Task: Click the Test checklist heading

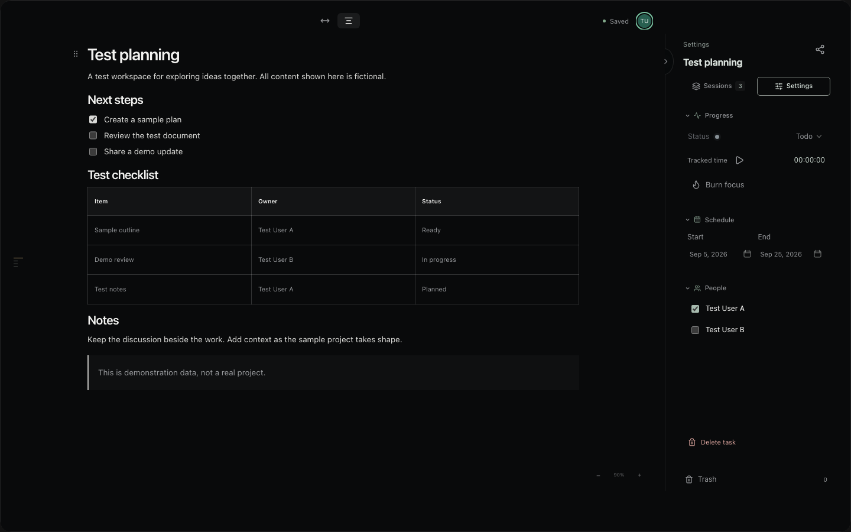Action: coord(123,175)
